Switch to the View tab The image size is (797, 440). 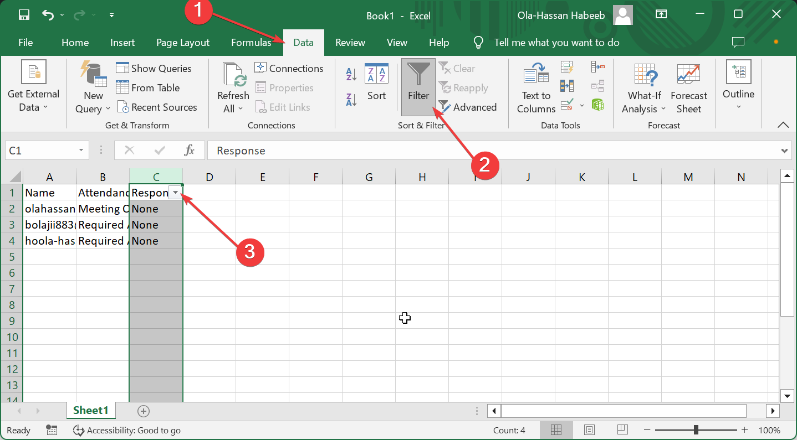point(397,43)
